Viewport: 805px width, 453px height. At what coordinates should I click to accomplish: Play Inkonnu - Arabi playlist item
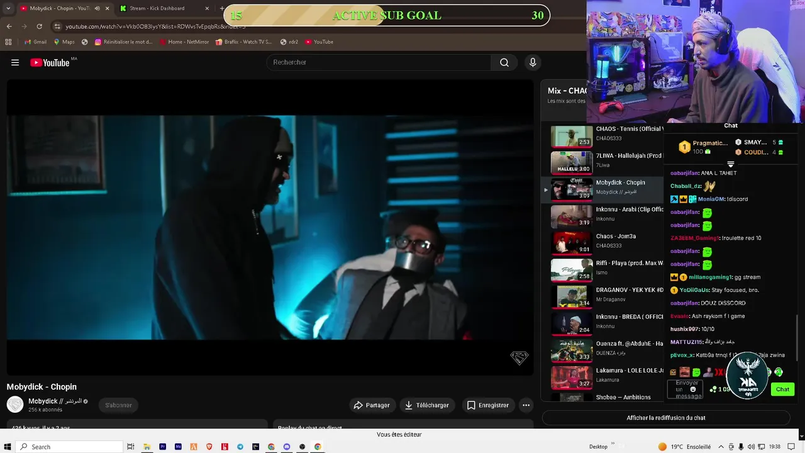coord(604,217)
